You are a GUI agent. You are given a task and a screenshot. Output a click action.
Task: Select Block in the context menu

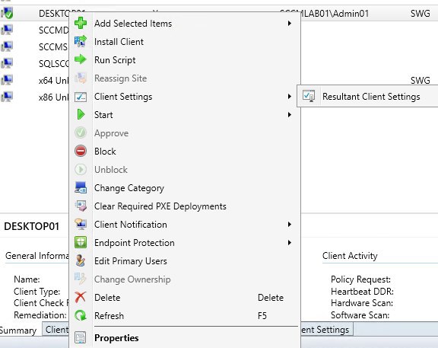pyautogui.click(x=184, y=152)
